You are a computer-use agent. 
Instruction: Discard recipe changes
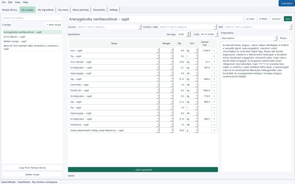click(276, 19)
